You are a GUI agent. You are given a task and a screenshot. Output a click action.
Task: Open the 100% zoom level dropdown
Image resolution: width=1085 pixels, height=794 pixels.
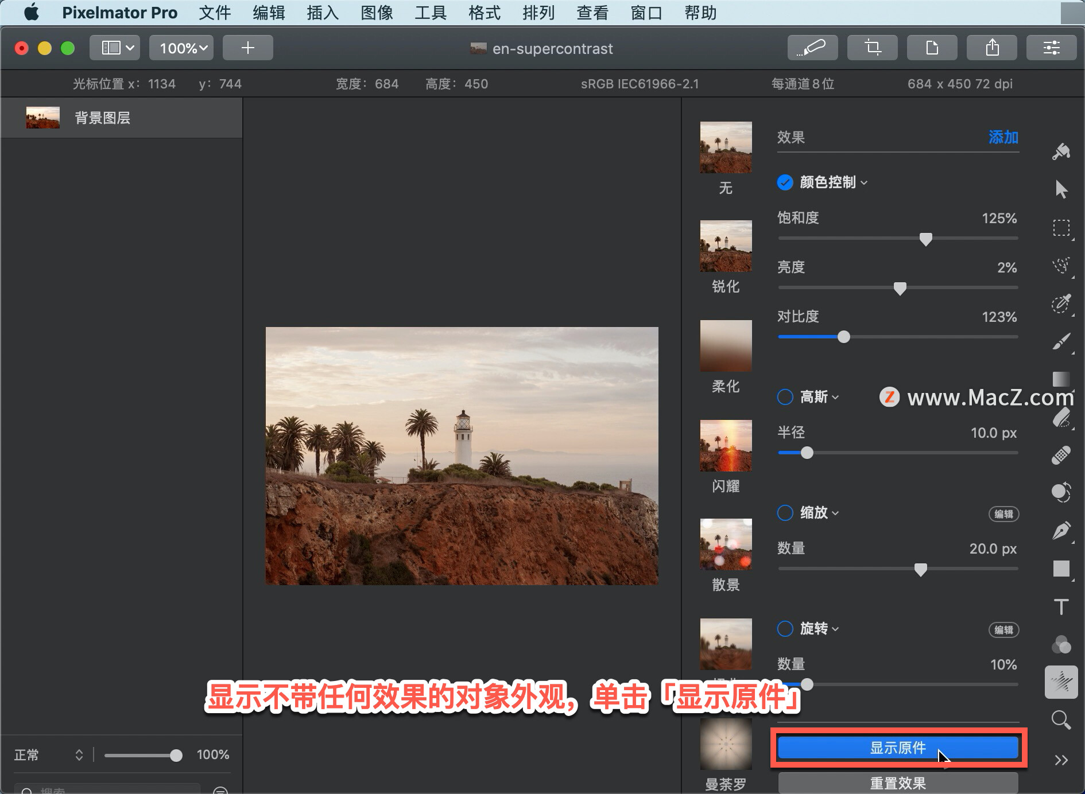[181, 48]
